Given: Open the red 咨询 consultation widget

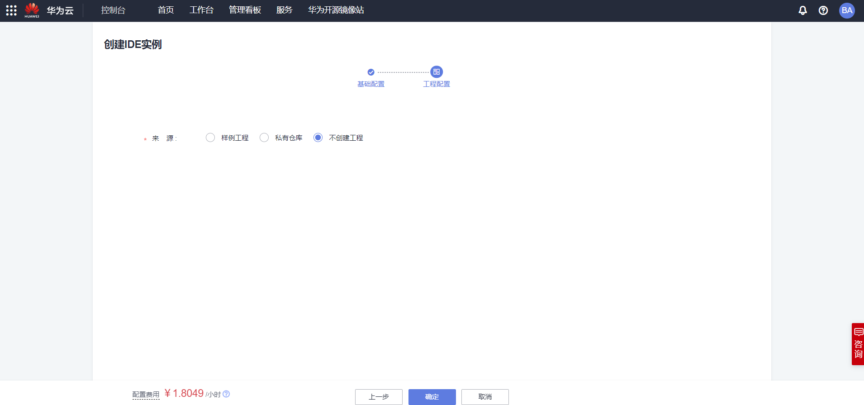Looking at the screenshot, I should [x=858, y=344].
